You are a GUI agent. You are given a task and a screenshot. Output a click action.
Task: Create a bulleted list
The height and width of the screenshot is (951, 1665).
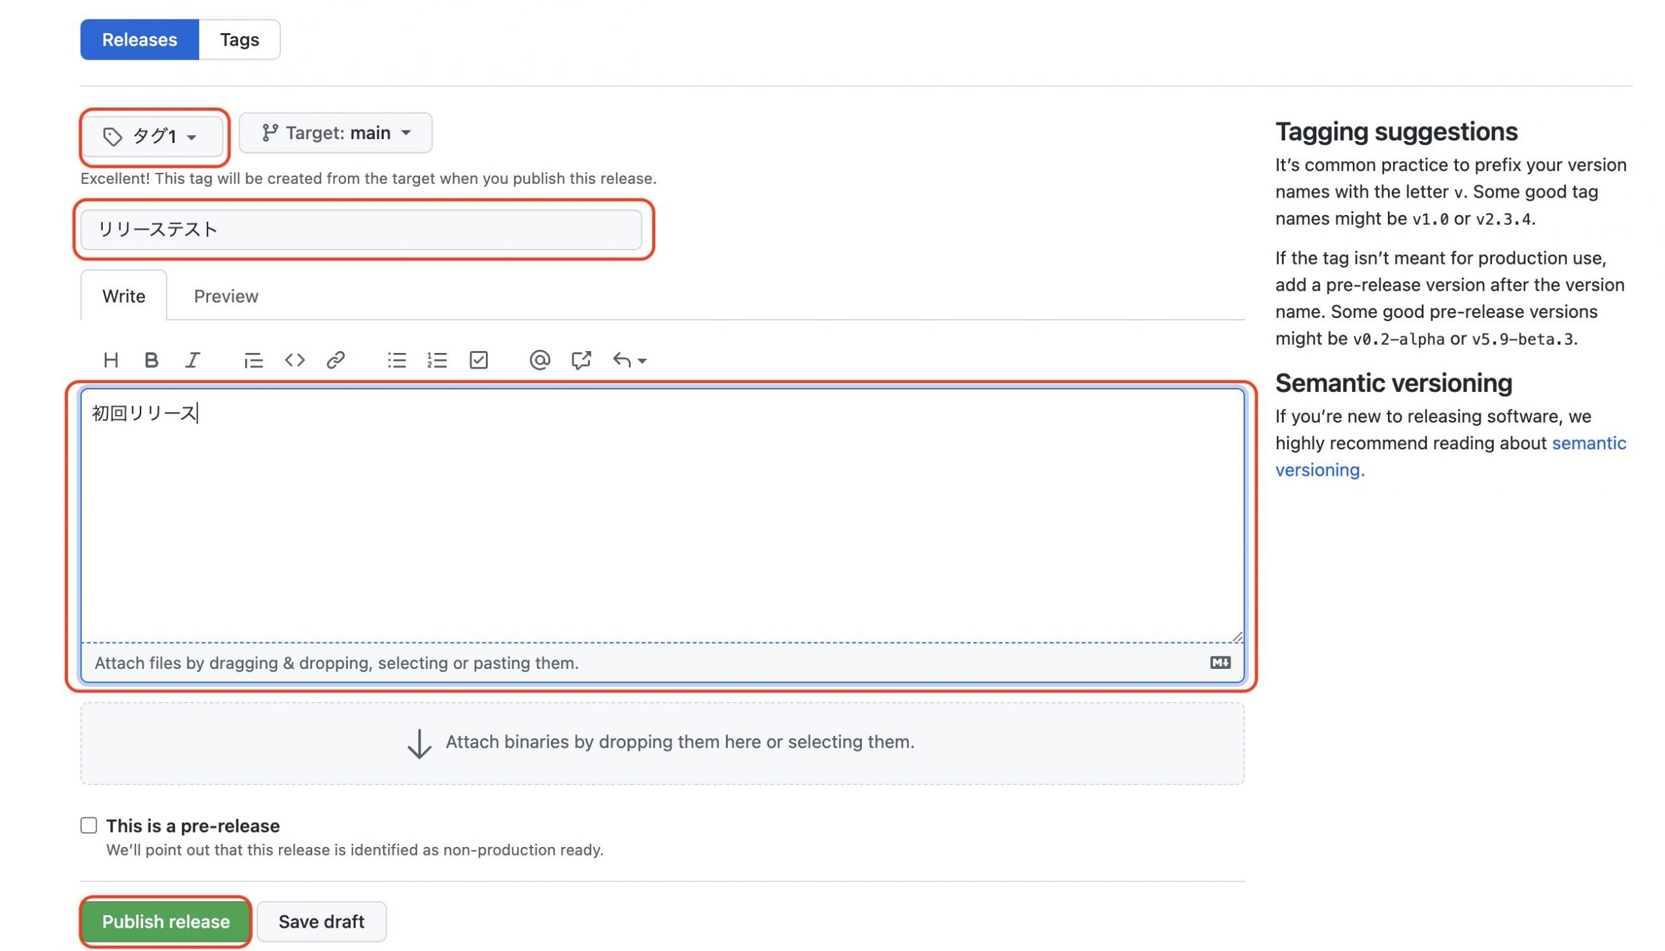(x=397, y=360)
